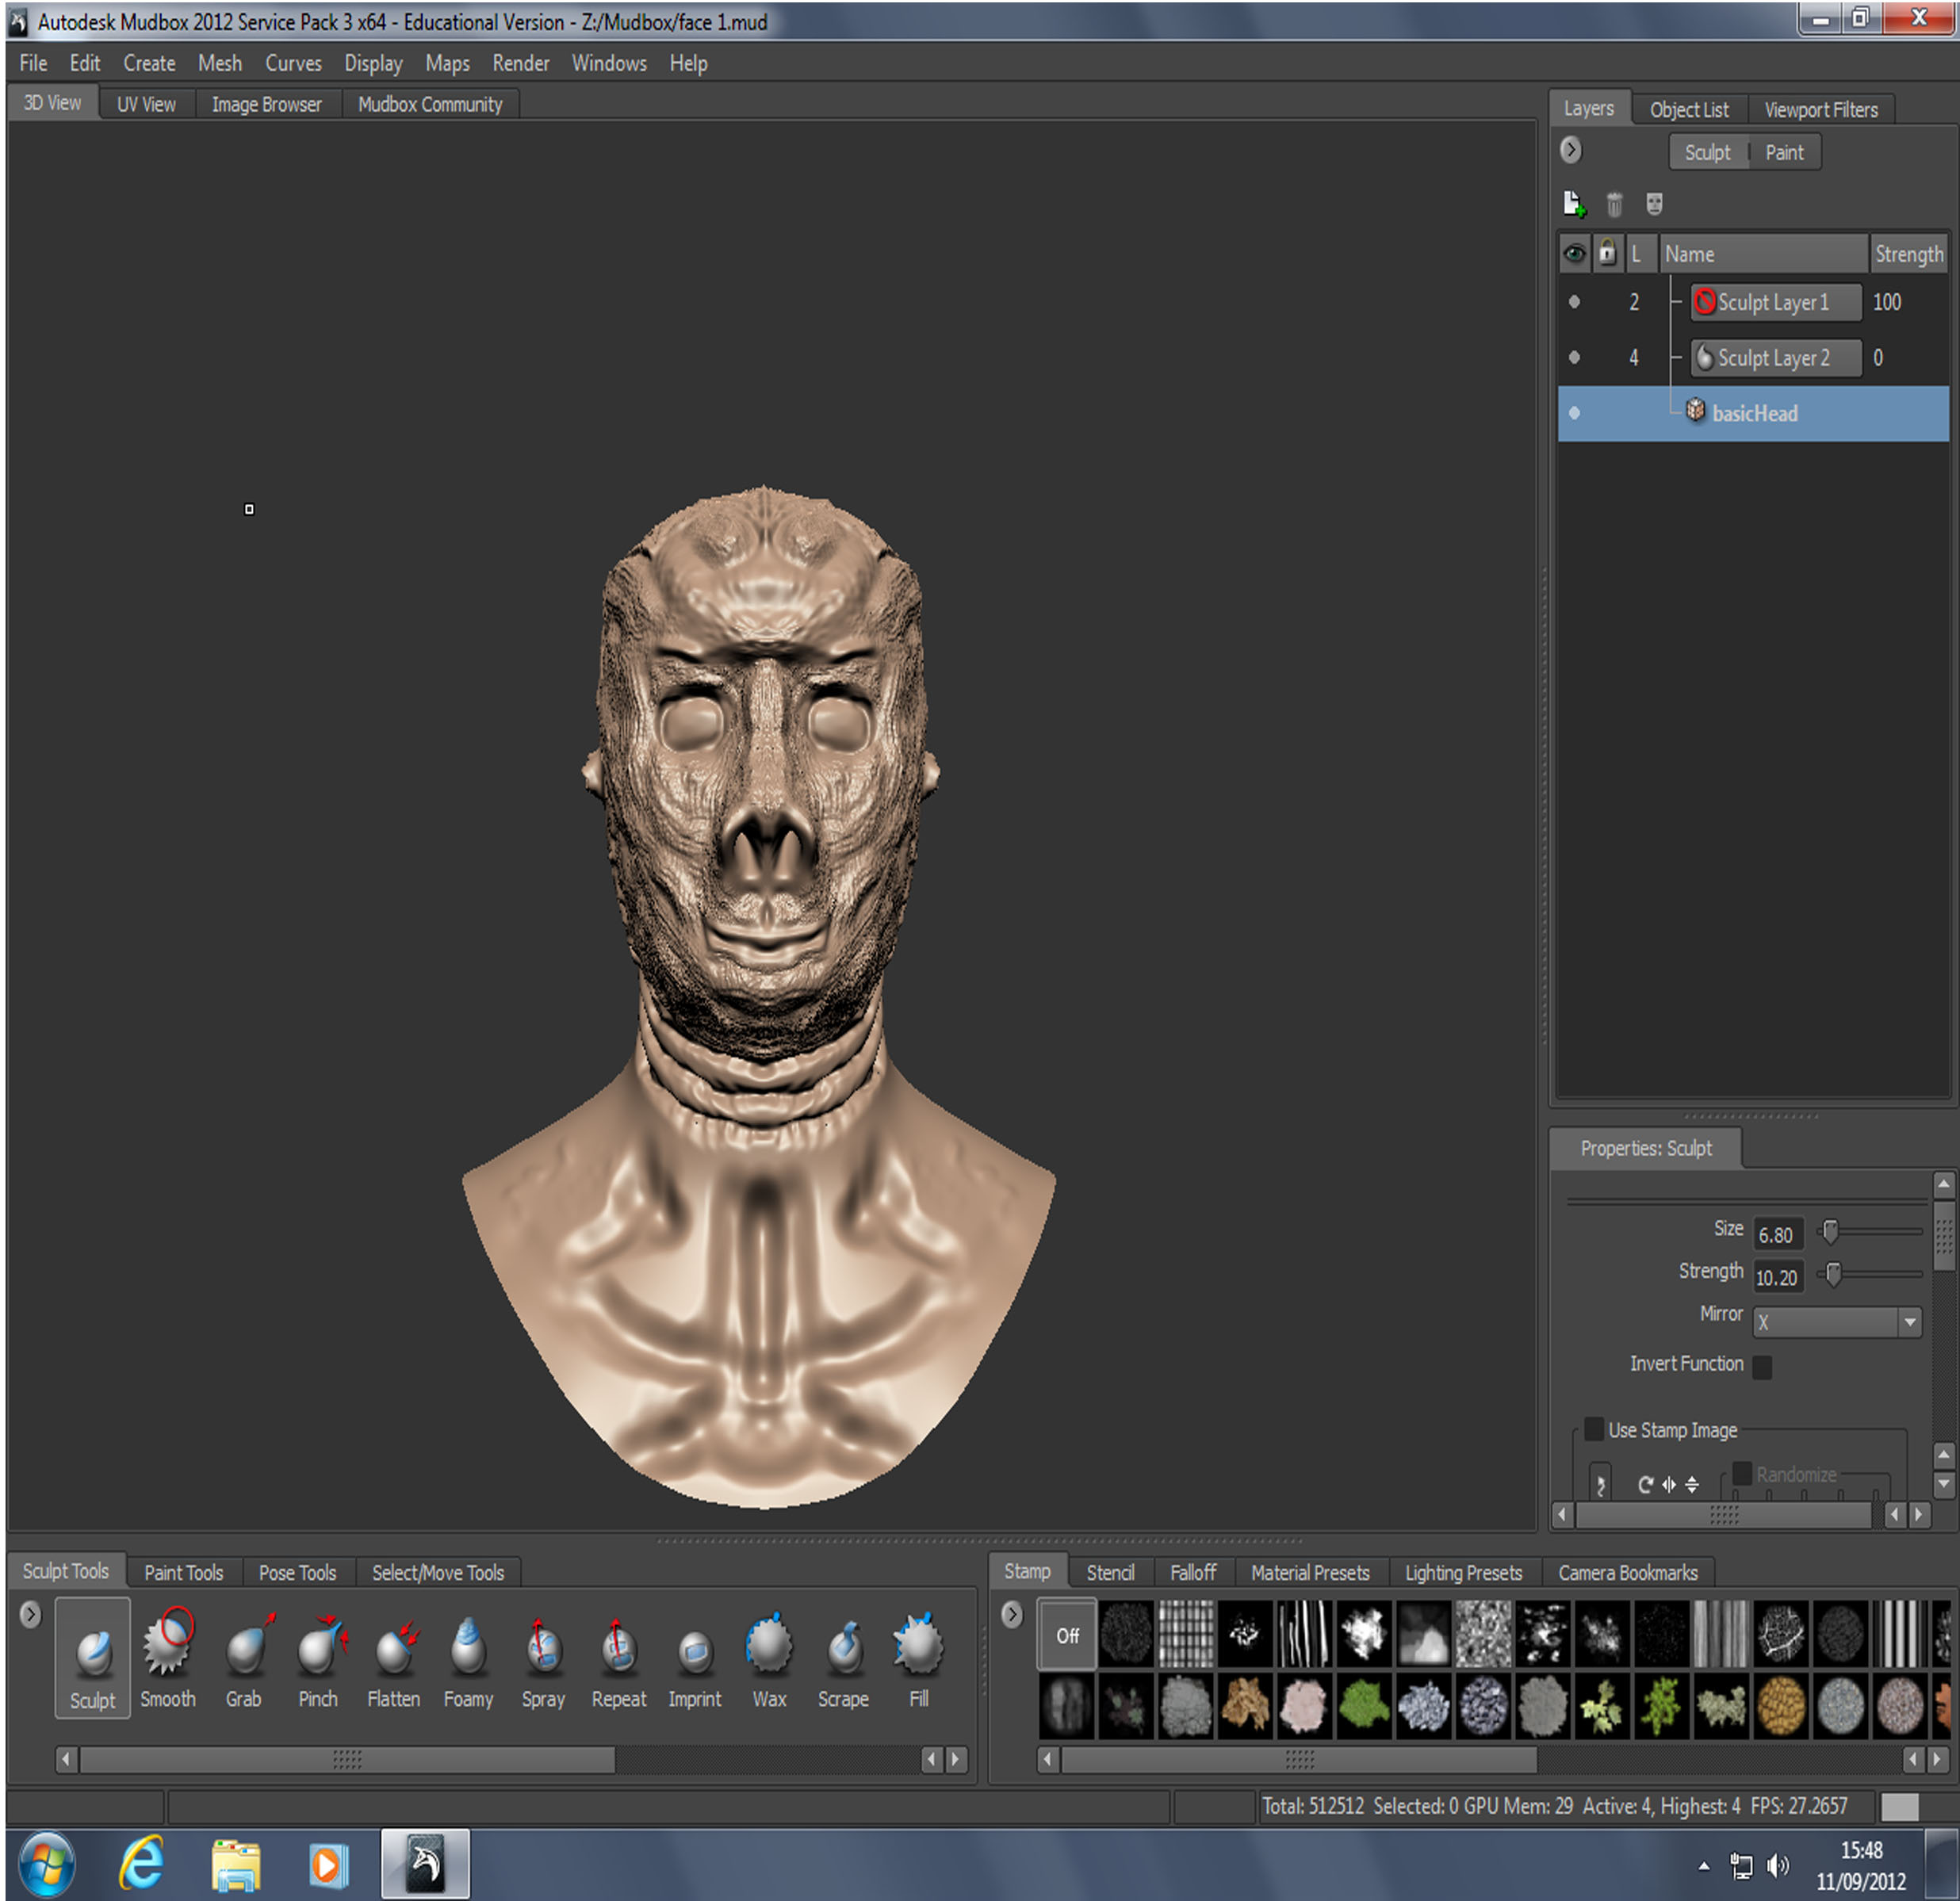Click the Paint layers button
Image resolution: width=1960 pixels, height=1901 pixels.
point(1784,153)
